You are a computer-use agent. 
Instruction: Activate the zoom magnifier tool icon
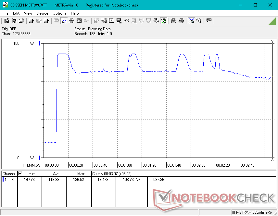[x=192, y=21]
